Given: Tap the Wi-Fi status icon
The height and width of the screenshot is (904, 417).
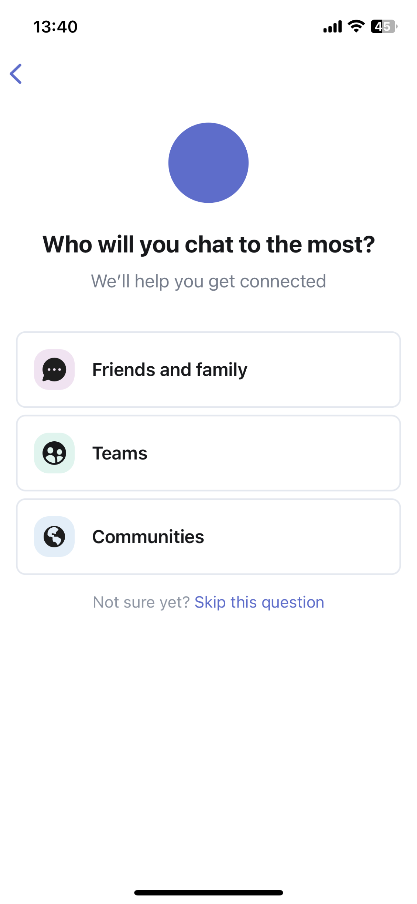Looking at the screenshot, I should tap(356, 26).
